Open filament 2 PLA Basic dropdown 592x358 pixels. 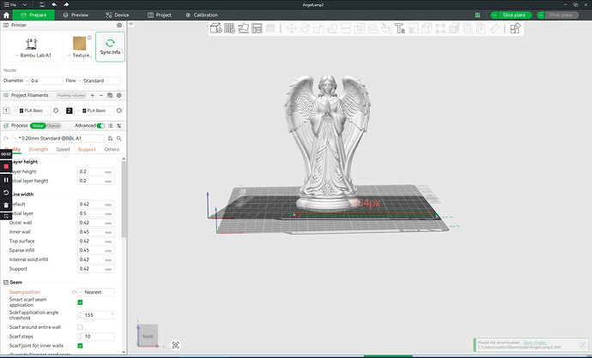point(94,110)
